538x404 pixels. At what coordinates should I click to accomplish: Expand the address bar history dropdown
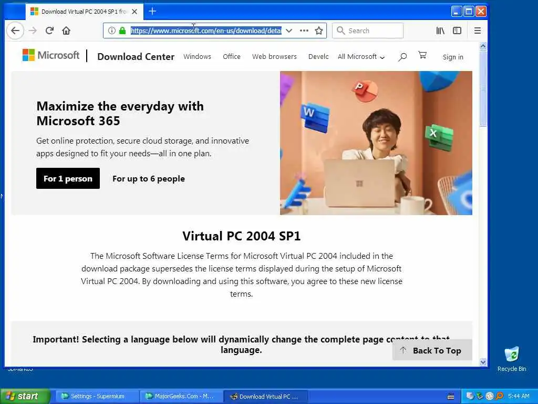click(289, 31)
